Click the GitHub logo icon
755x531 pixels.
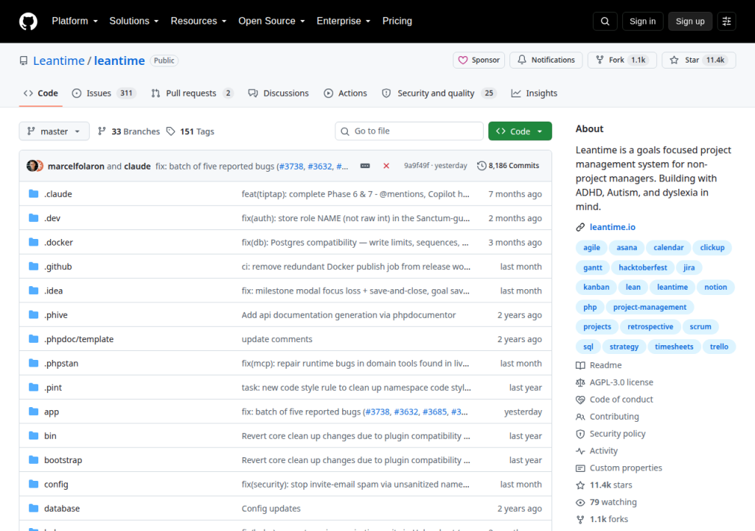(28, 21)
